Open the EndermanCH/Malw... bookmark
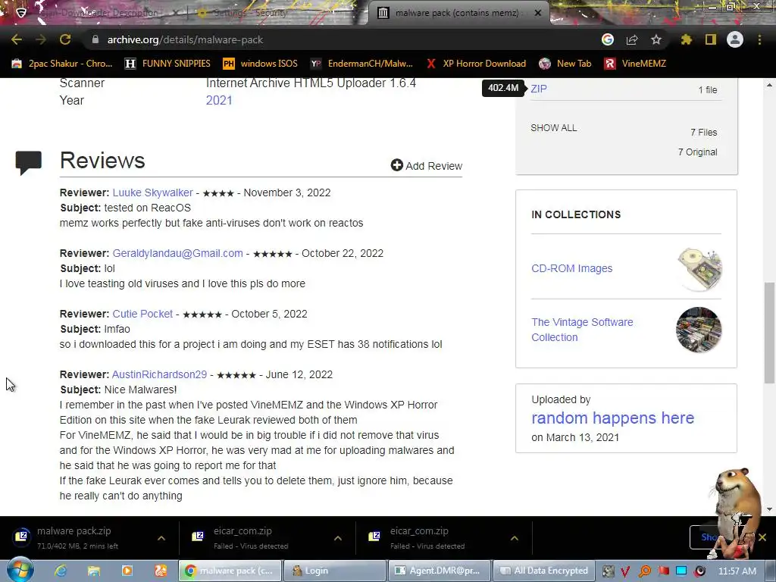776x582 pixels. (x=361, y=64)
